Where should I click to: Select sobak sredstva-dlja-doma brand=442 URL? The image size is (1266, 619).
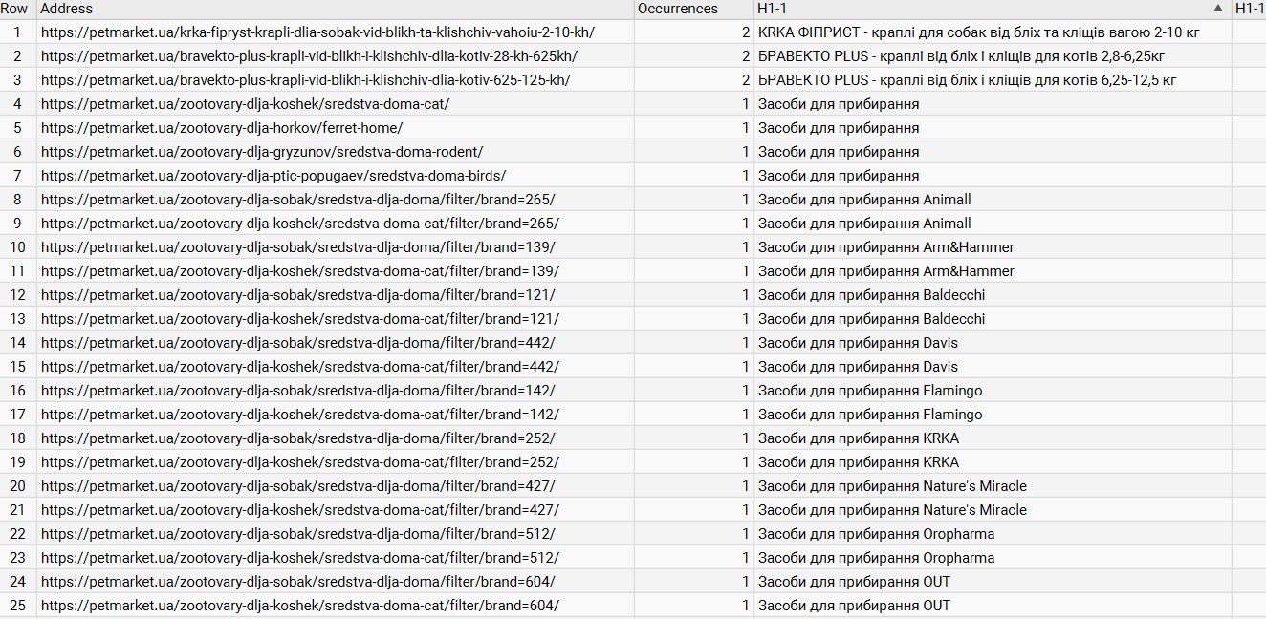(x=335, y=342)
